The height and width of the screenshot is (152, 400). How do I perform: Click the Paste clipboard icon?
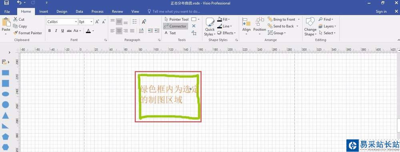click(6, 22)
